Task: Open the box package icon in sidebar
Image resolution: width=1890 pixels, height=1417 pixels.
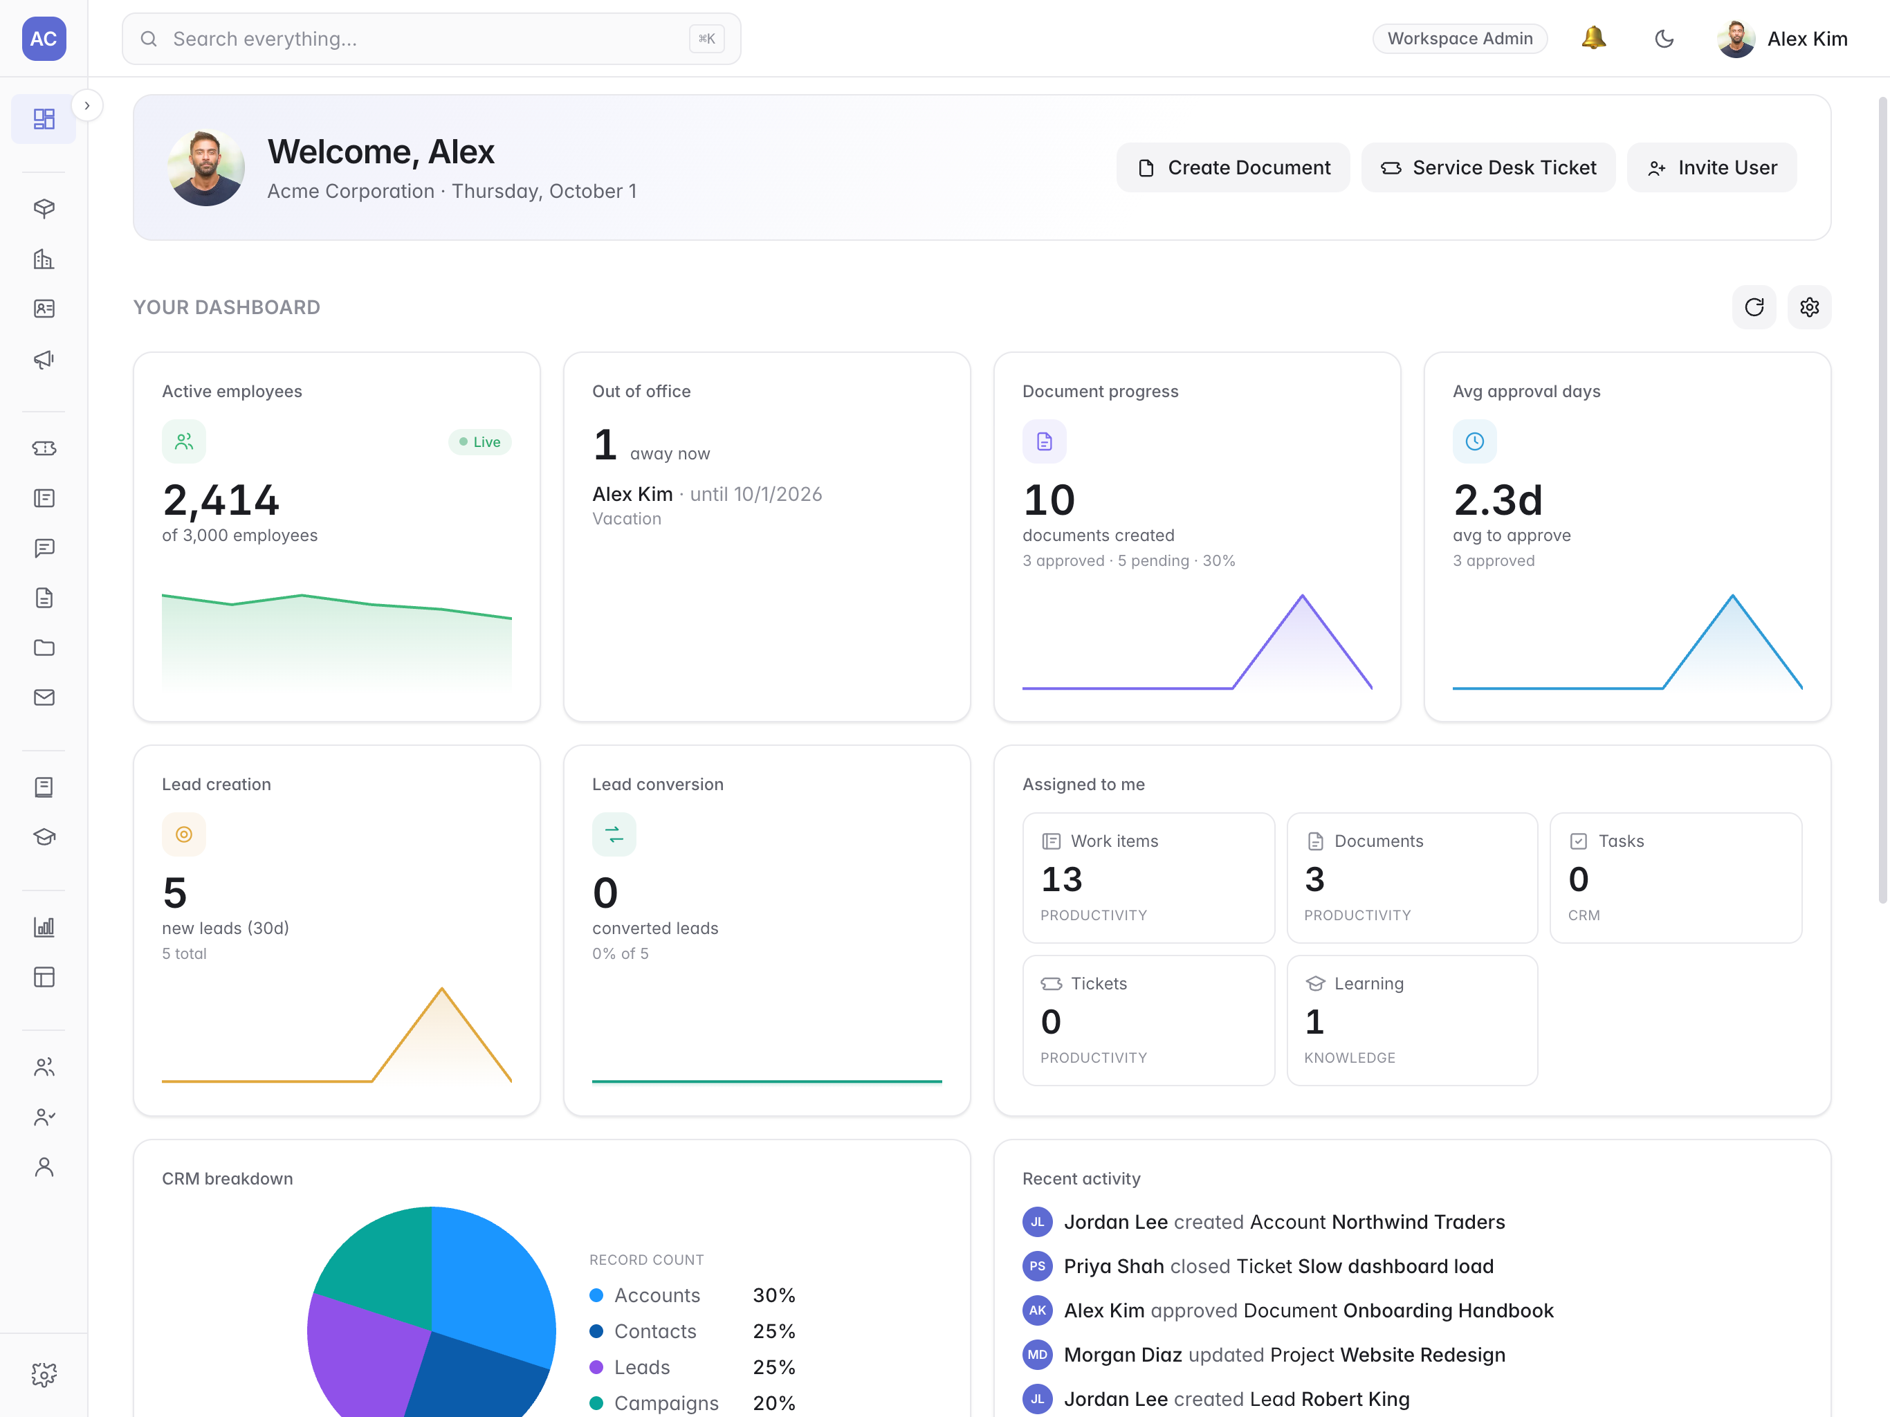Action: (44, 208)
